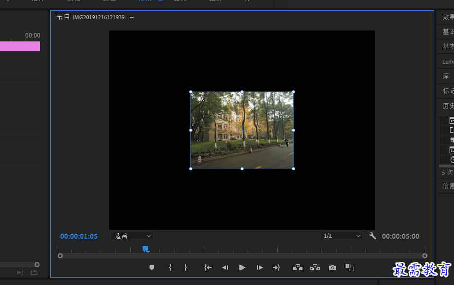Click the bottom-center transform handle of image

(x=242, y=169)
